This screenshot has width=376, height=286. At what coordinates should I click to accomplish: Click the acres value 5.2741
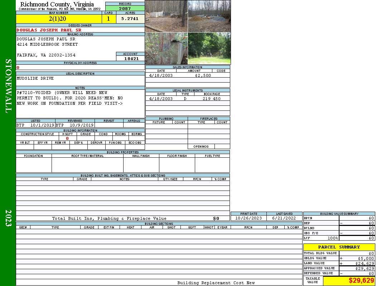tap(130, 19)
